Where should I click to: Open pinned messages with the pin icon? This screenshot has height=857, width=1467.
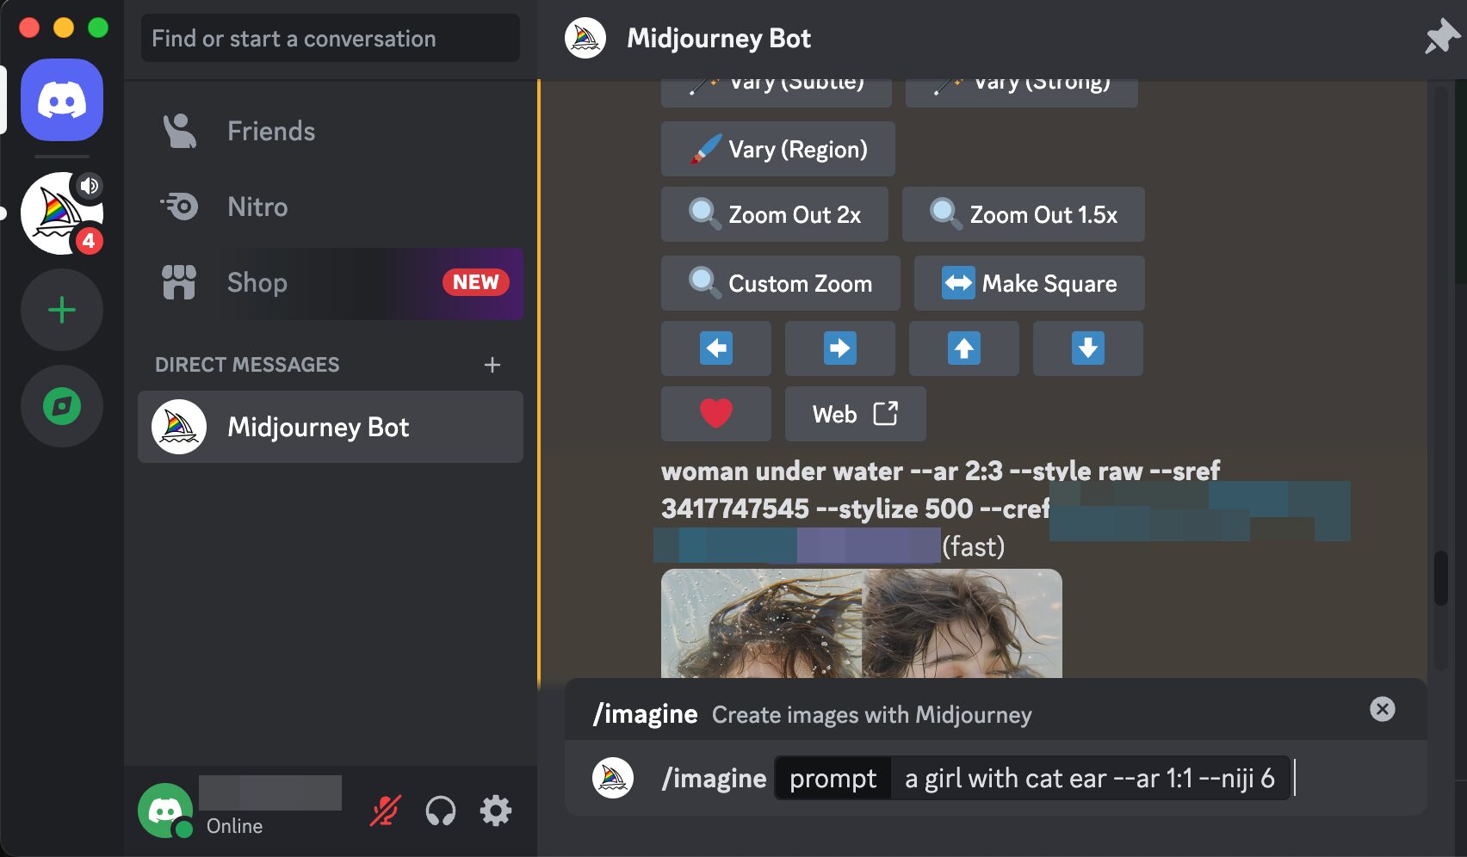[x=1441, y=38]
